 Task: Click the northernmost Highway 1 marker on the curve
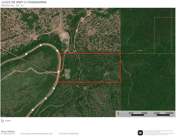click(41, 45)
